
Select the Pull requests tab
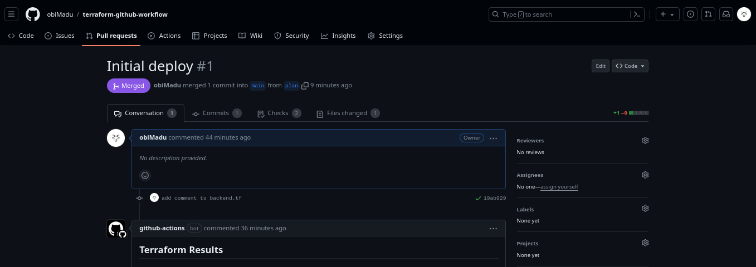click(111, 36)
